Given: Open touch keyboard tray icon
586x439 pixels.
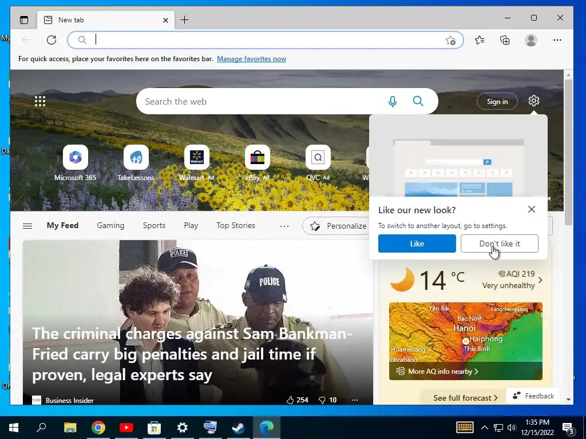Looking at the screenshot, I should click(x=465, y=428).
